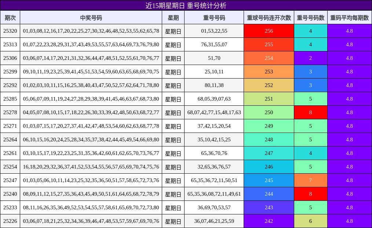Click the orange cell showing 245
Viewport: 372px width, 228px height.
pos(269,180)
